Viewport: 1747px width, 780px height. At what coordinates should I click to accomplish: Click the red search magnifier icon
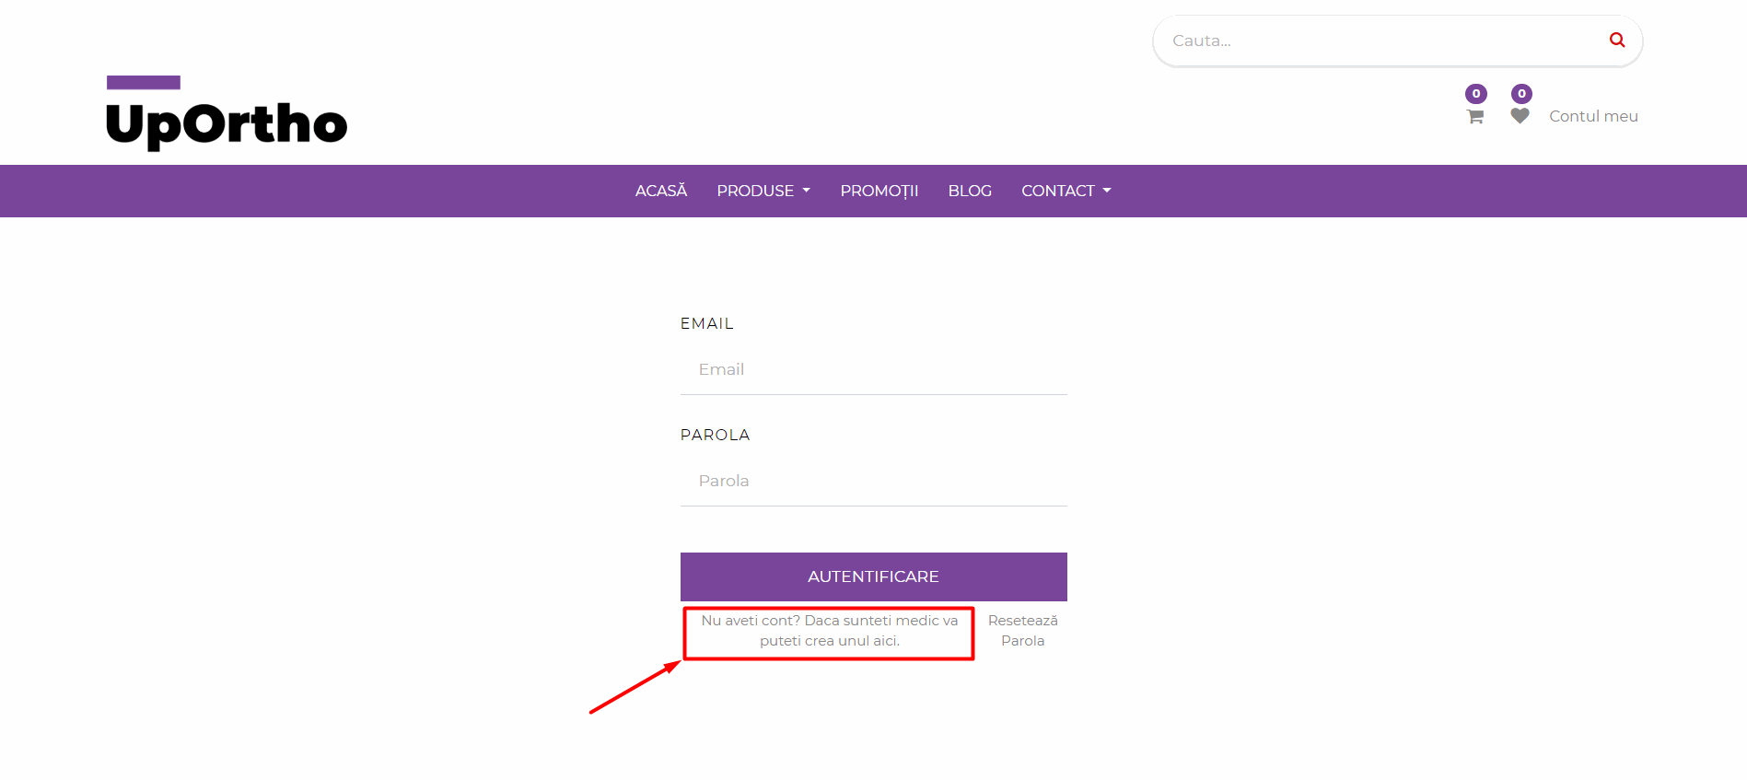[1617, 40]
